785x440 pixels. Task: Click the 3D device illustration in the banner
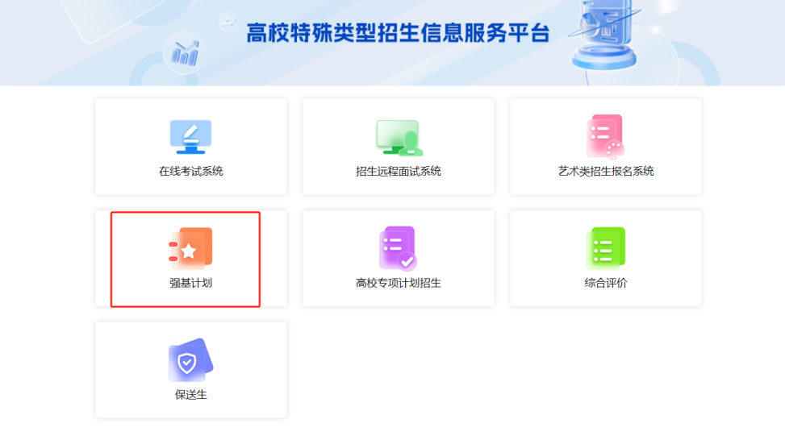click(603, 36)
